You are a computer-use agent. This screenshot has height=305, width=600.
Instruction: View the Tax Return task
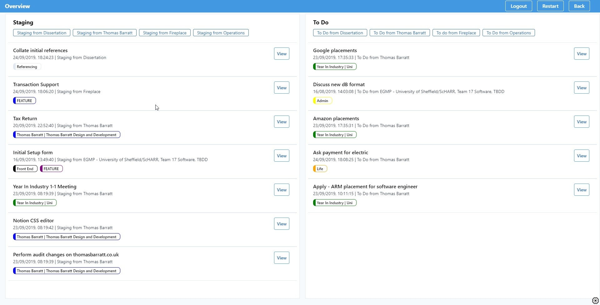pyautogui.click(x=282, y=122)
